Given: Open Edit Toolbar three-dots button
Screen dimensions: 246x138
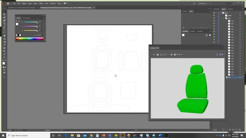Looking at the screenshot, I should click(x=4, y=77).
